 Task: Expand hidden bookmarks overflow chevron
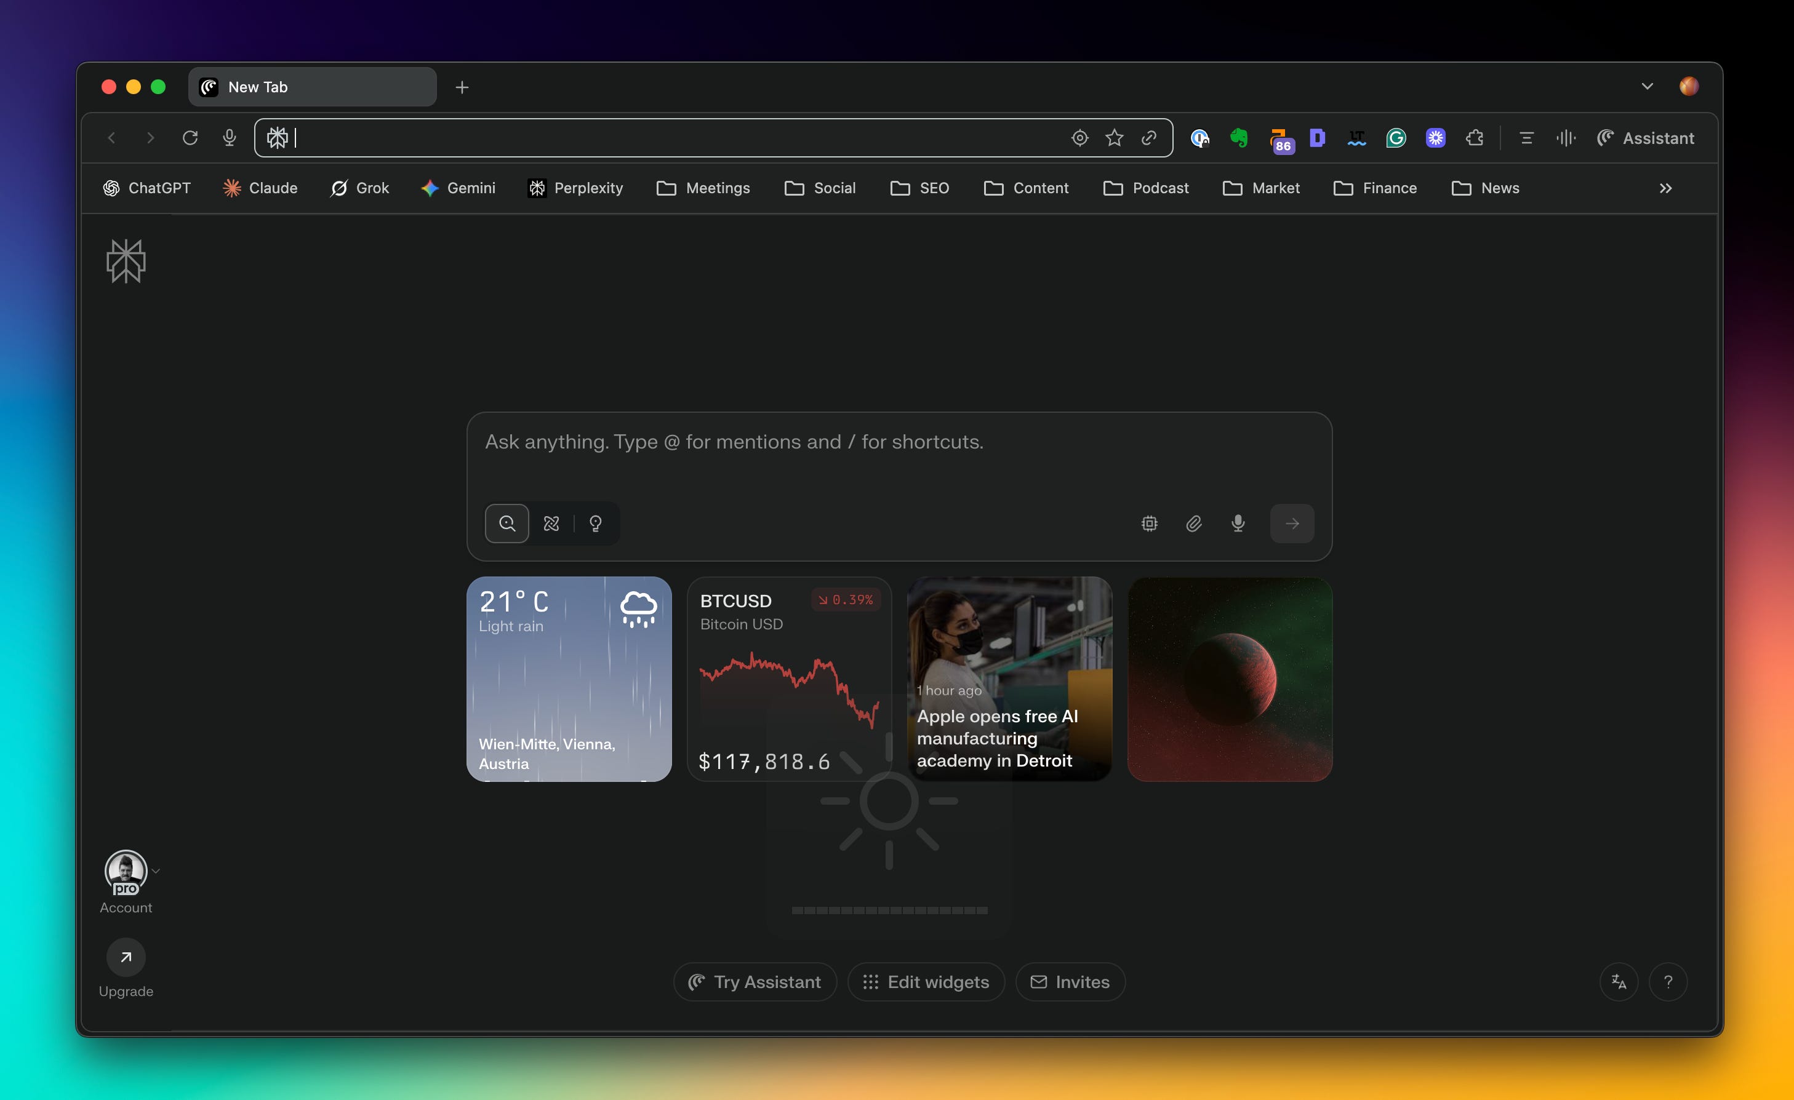tap(1665, 188)
